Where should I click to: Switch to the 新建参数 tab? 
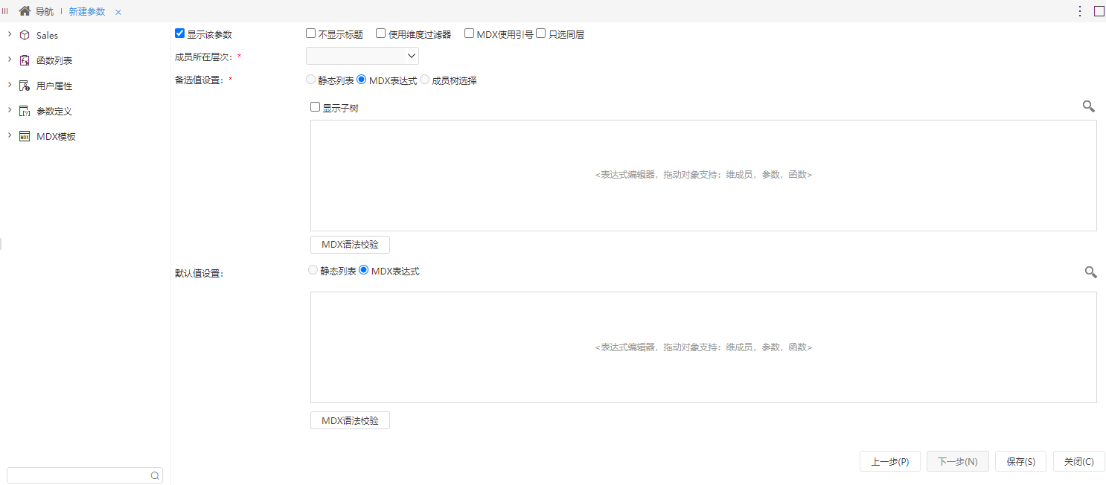point(87,11)
